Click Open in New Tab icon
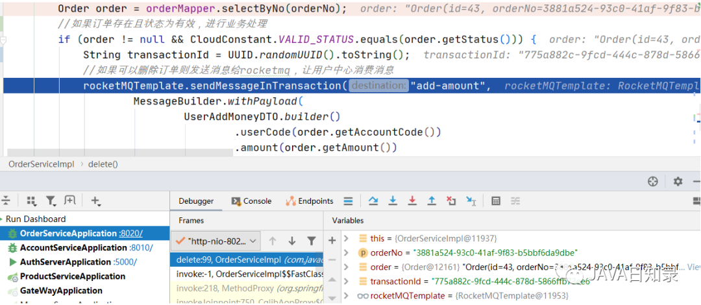Image resolution: width=701 pixels, height=305 pixels. point(69,201)
